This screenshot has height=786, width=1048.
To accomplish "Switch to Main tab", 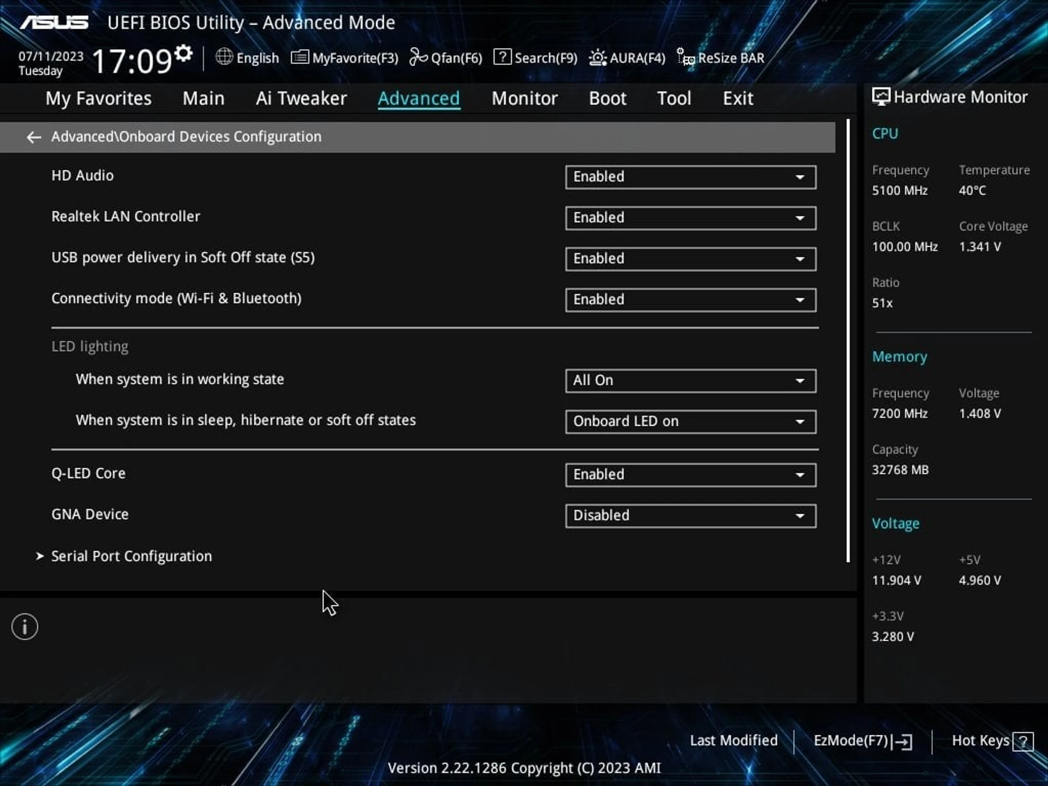I will click(x=203, y=98).
